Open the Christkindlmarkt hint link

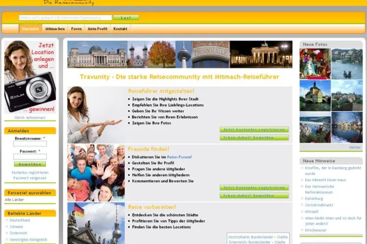tap(319, 205)
